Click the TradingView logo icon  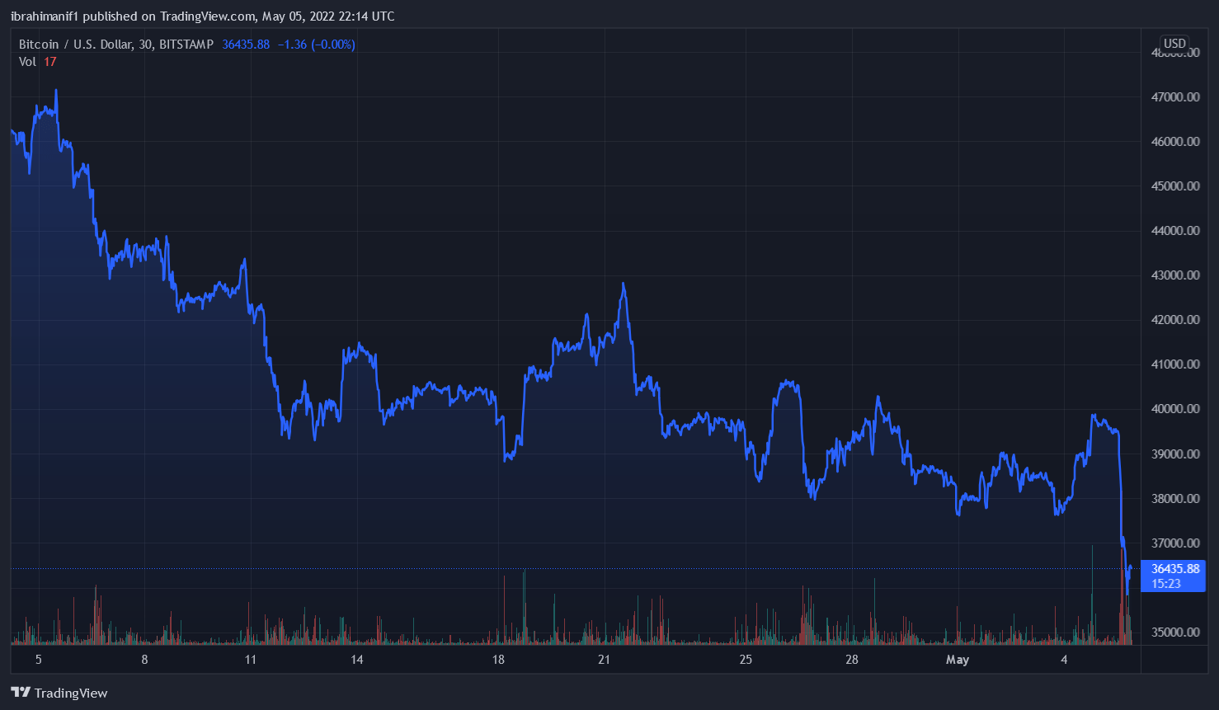tap(21, 693)
